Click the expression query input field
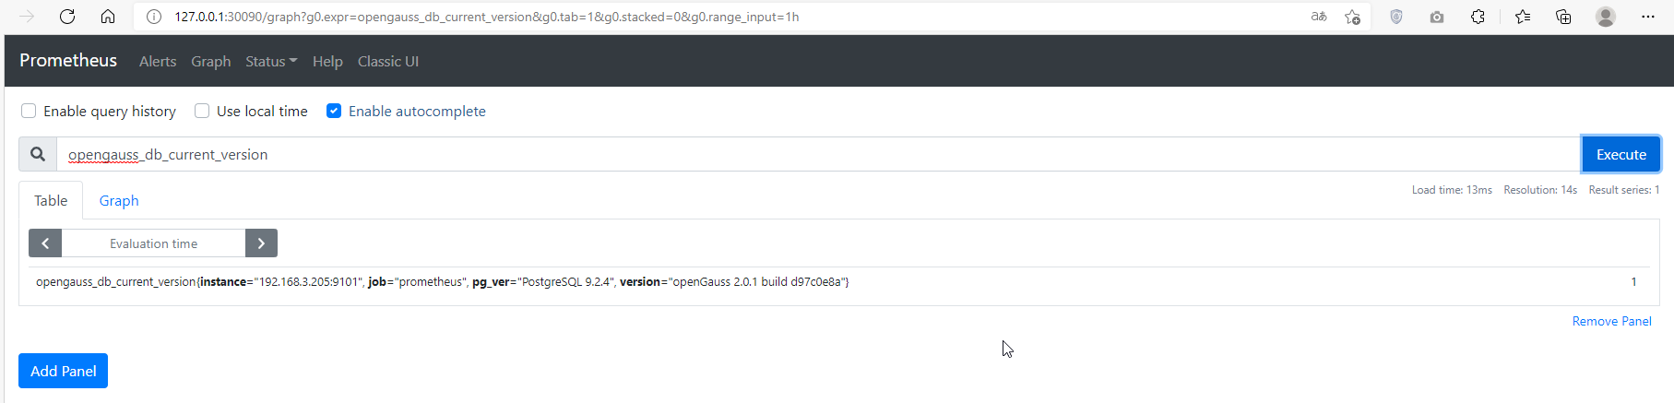This screenshot has width=1674, height=403. coord(812,154)
